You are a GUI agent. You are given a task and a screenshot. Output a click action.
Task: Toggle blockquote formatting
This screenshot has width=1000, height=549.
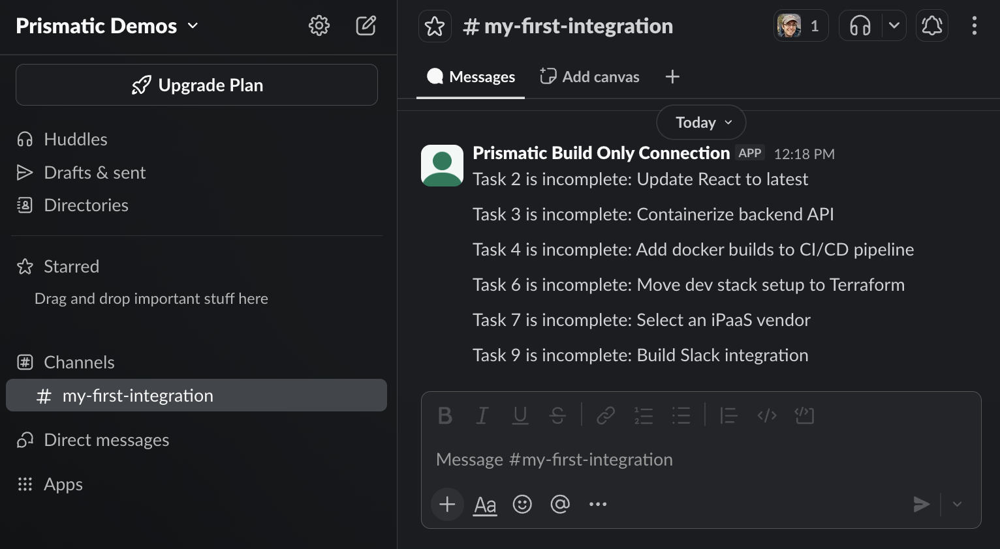click(x=728, y=415)
